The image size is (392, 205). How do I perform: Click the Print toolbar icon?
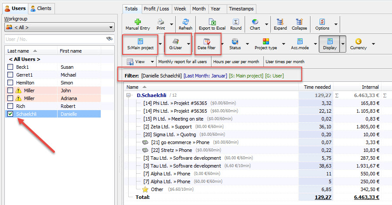pos(160,22)
